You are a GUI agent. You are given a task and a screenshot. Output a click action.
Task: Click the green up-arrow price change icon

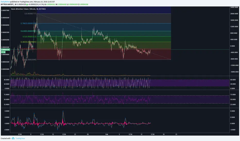tap(27, 4)
